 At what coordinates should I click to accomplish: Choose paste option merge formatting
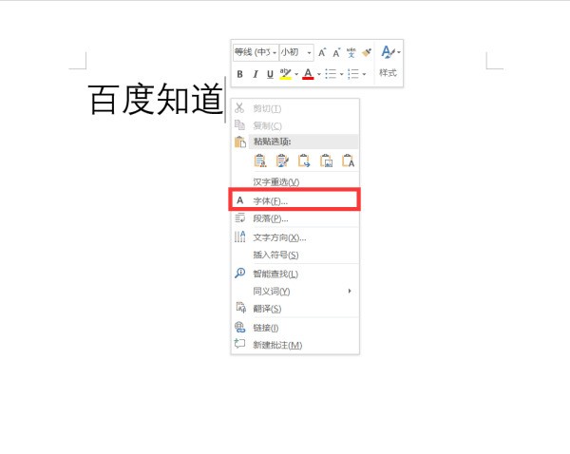coord(282,161)
